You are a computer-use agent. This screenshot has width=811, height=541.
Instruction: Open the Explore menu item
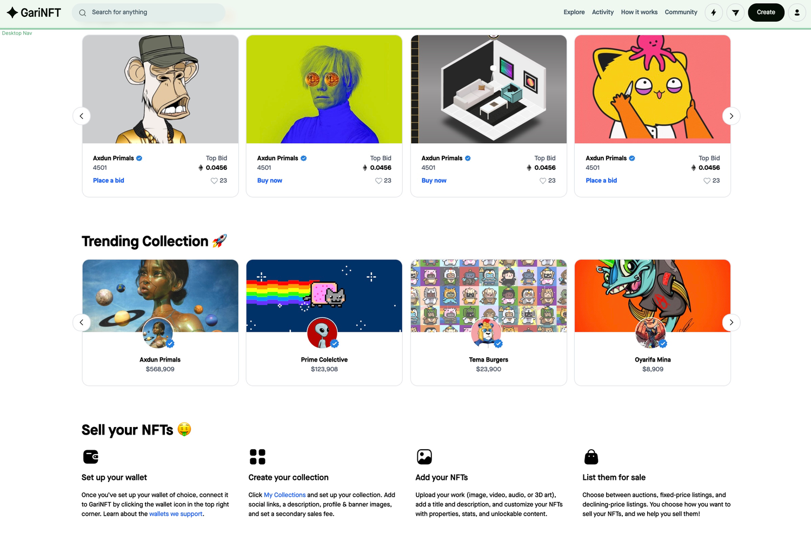click(x=574, y=12)
